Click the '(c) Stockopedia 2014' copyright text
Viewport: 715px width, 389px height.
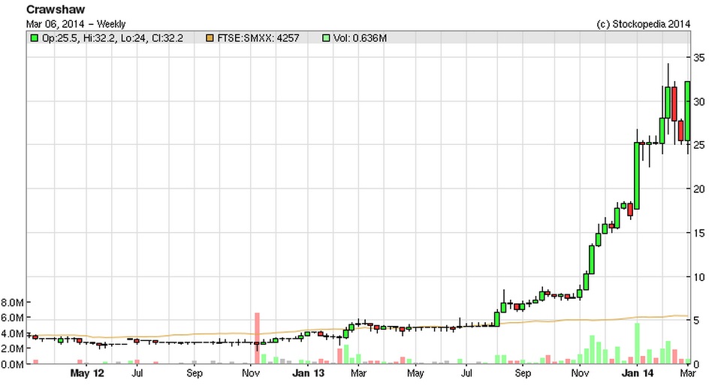[x=644, y=24]
